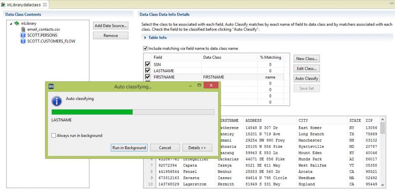Select the email_contacts.csv tree item
395x191 pixels.
point(44,29)
